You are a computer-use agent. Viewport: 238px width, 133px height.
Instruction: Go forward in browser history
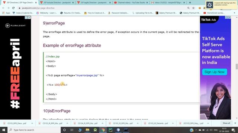[8, 8]
